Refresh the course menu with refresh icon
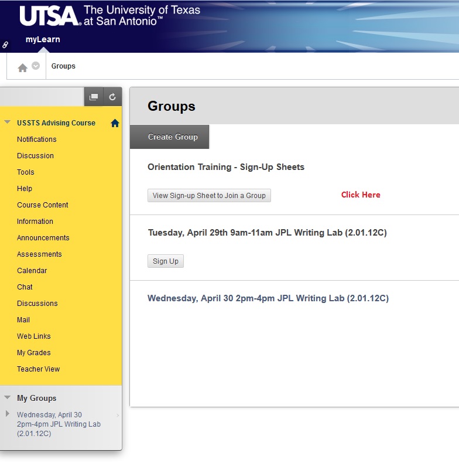459x463 pixels. coord(112,97)
